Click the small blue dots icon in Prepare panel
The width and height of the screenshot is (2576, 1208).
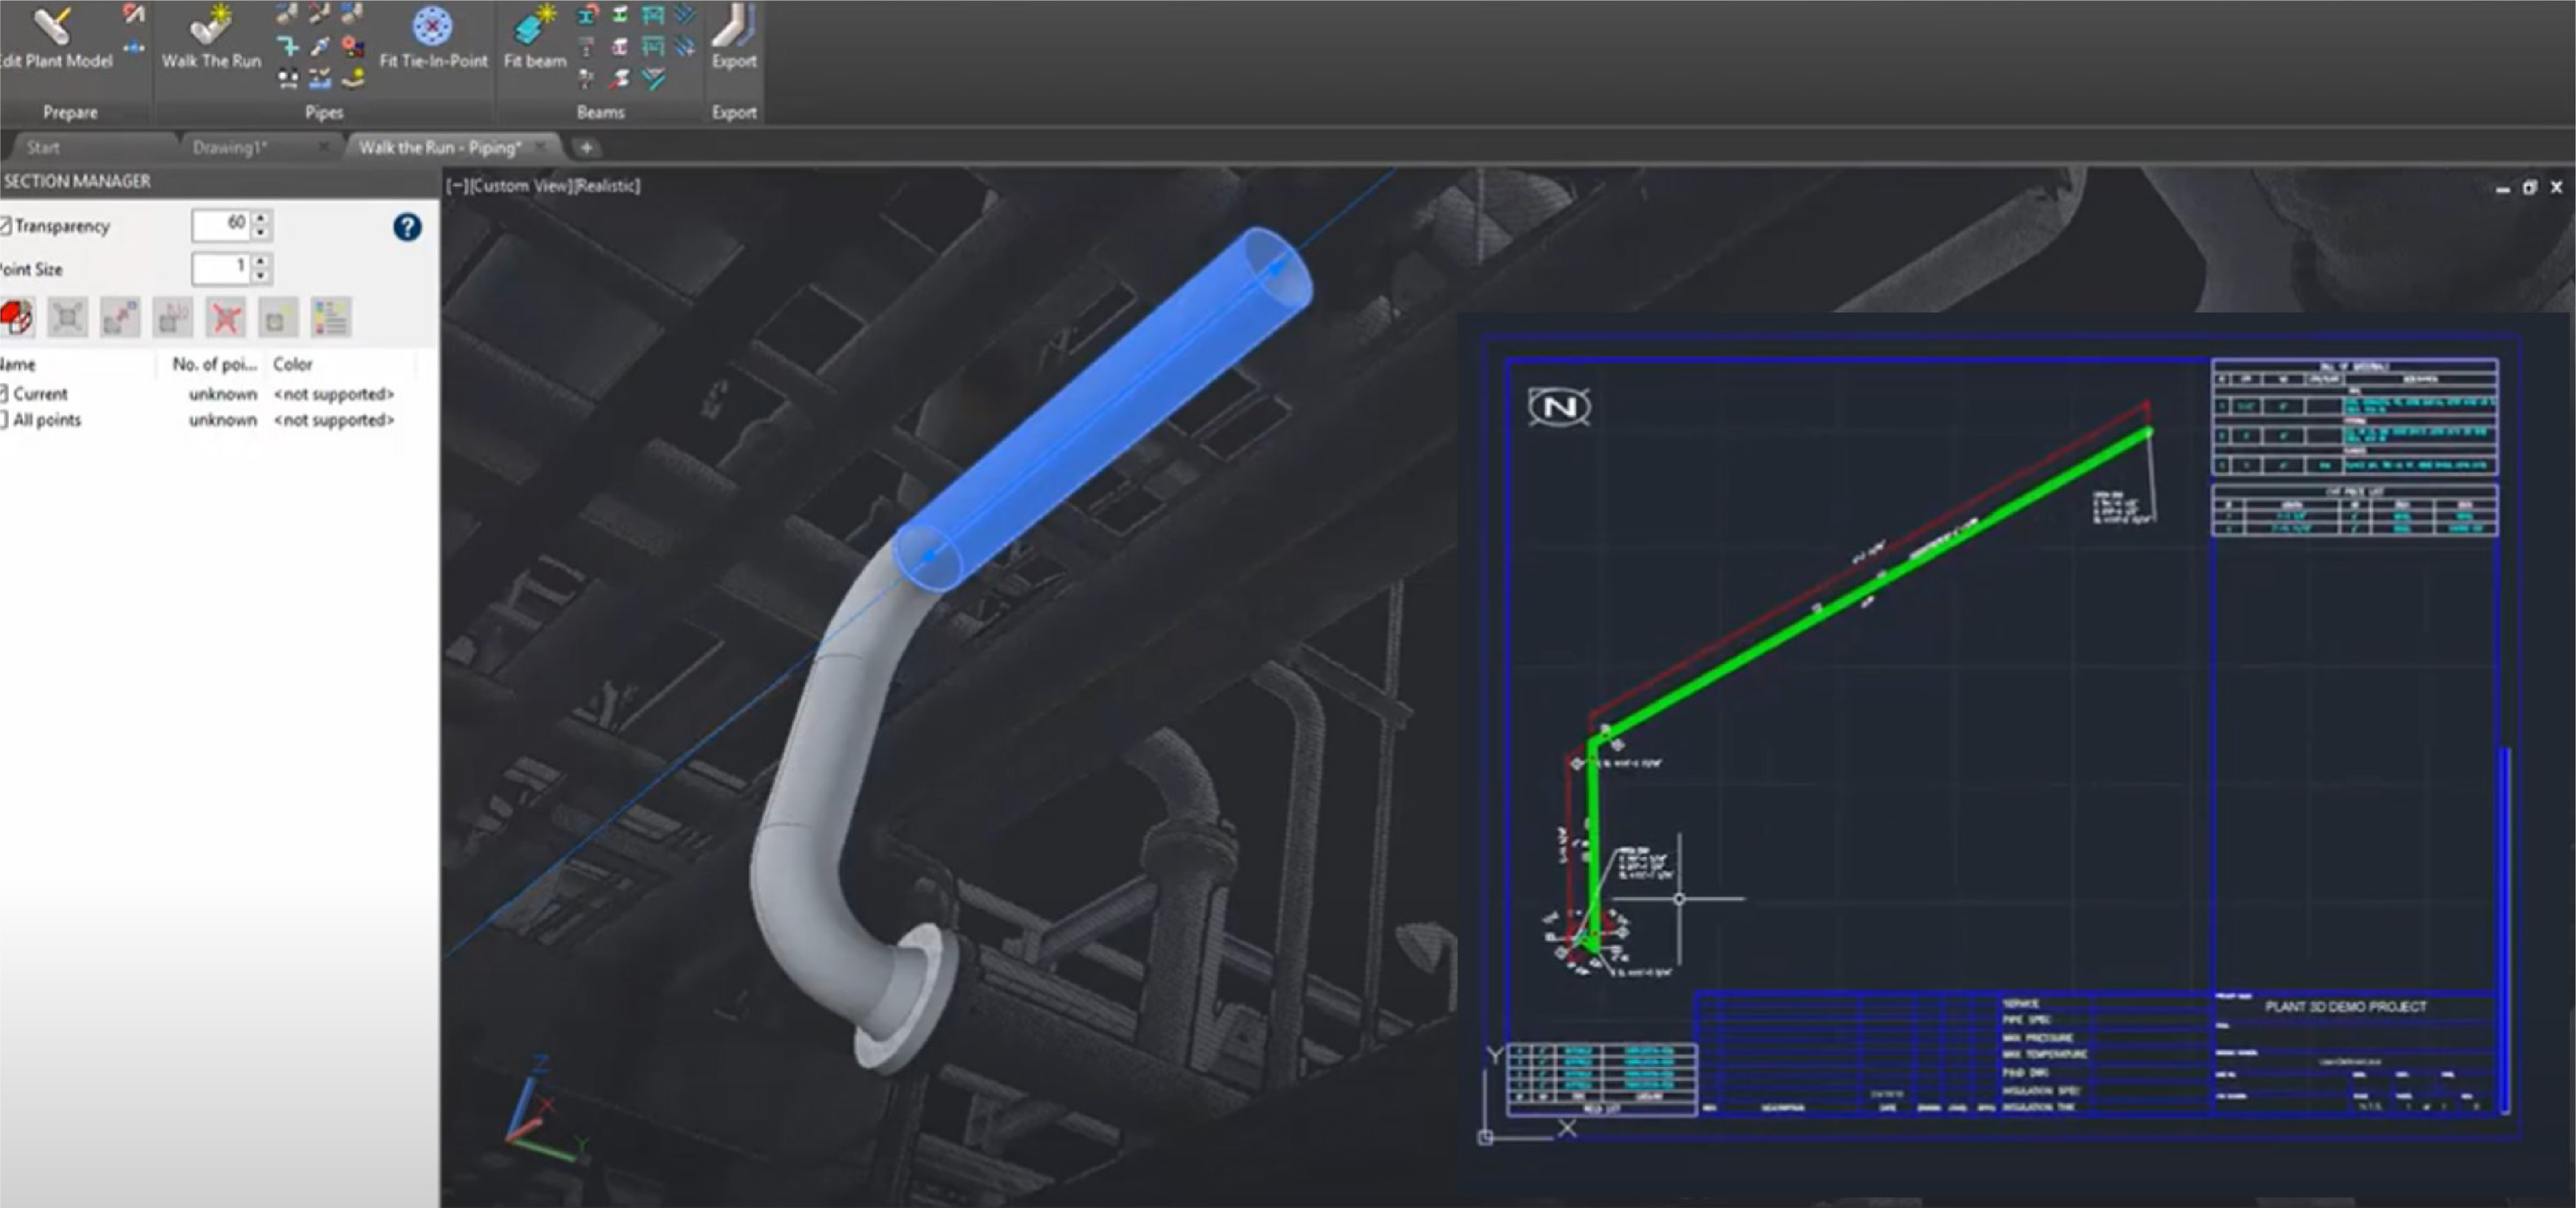pos(134,47)
